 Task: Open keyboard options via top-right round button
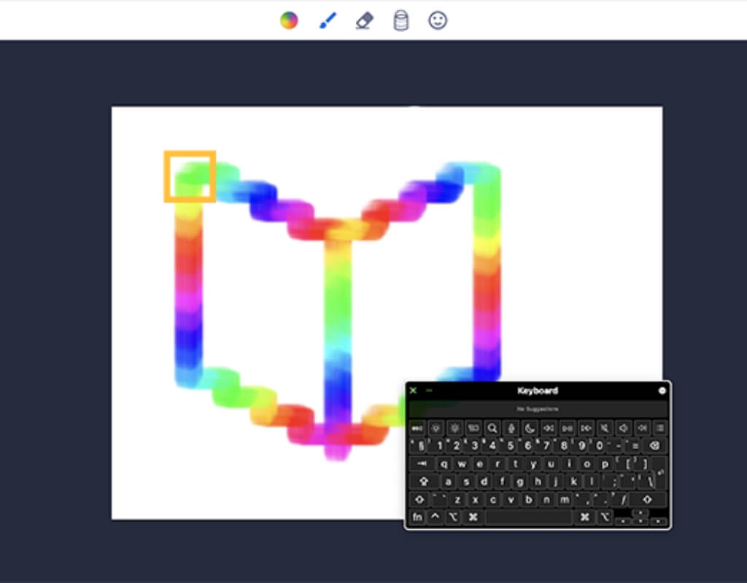662,391
